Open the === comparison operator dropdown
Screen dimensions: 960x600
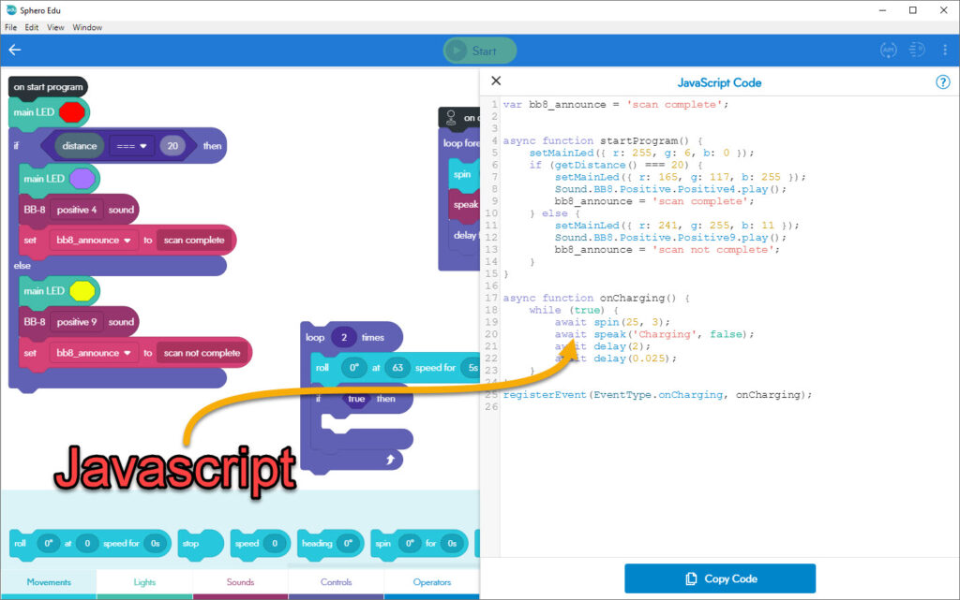[x=131, y=146]
